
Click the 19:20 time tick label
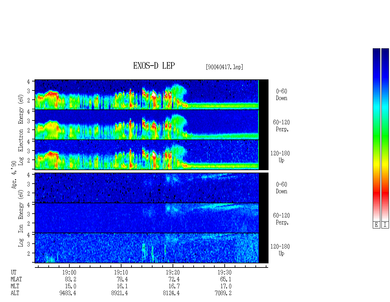pyautogui.click(x=173, y=272)
